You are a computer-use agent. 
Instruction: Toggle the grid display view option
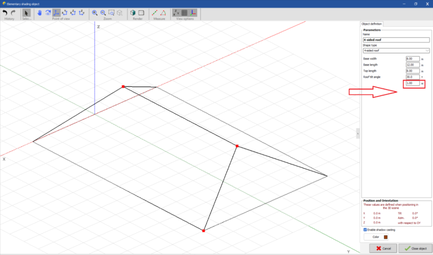pyautogui.click(x=184, y=13)
